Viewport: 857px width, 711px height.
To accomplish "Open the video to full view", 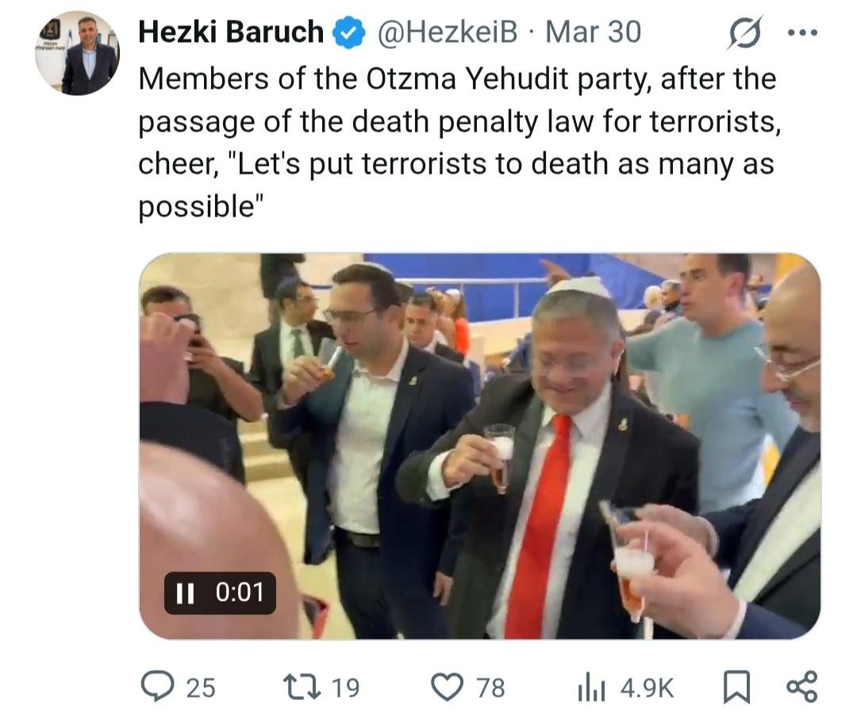I will [x=480, y=446].
